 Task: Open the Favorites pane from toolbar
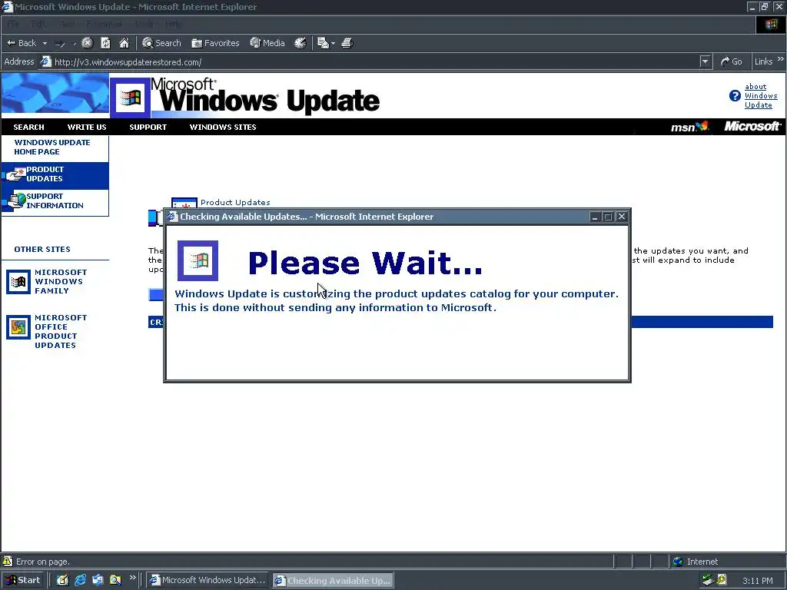(x=215, y=43)
